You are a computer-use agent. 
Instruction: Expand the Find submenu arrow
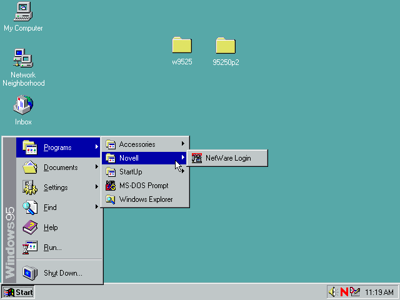97,207
